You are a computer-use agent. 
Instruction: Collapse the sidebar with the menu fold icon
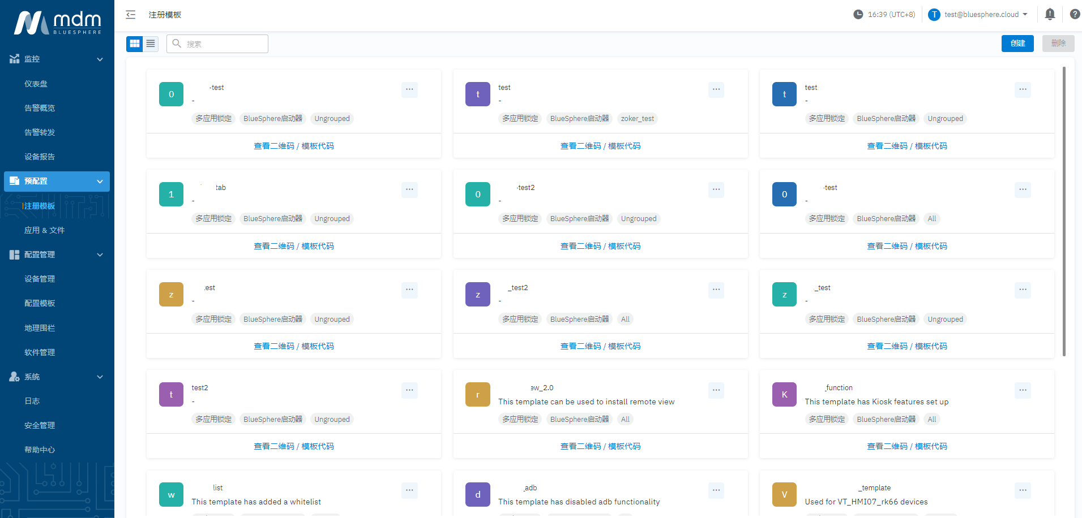tap(131, 15)
